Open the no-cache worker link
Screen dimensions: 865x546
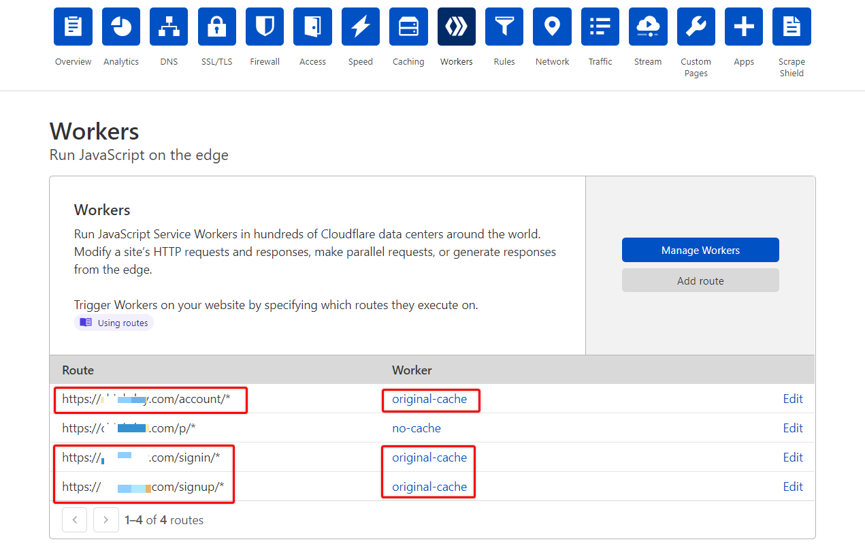click(x=417, y=428)
